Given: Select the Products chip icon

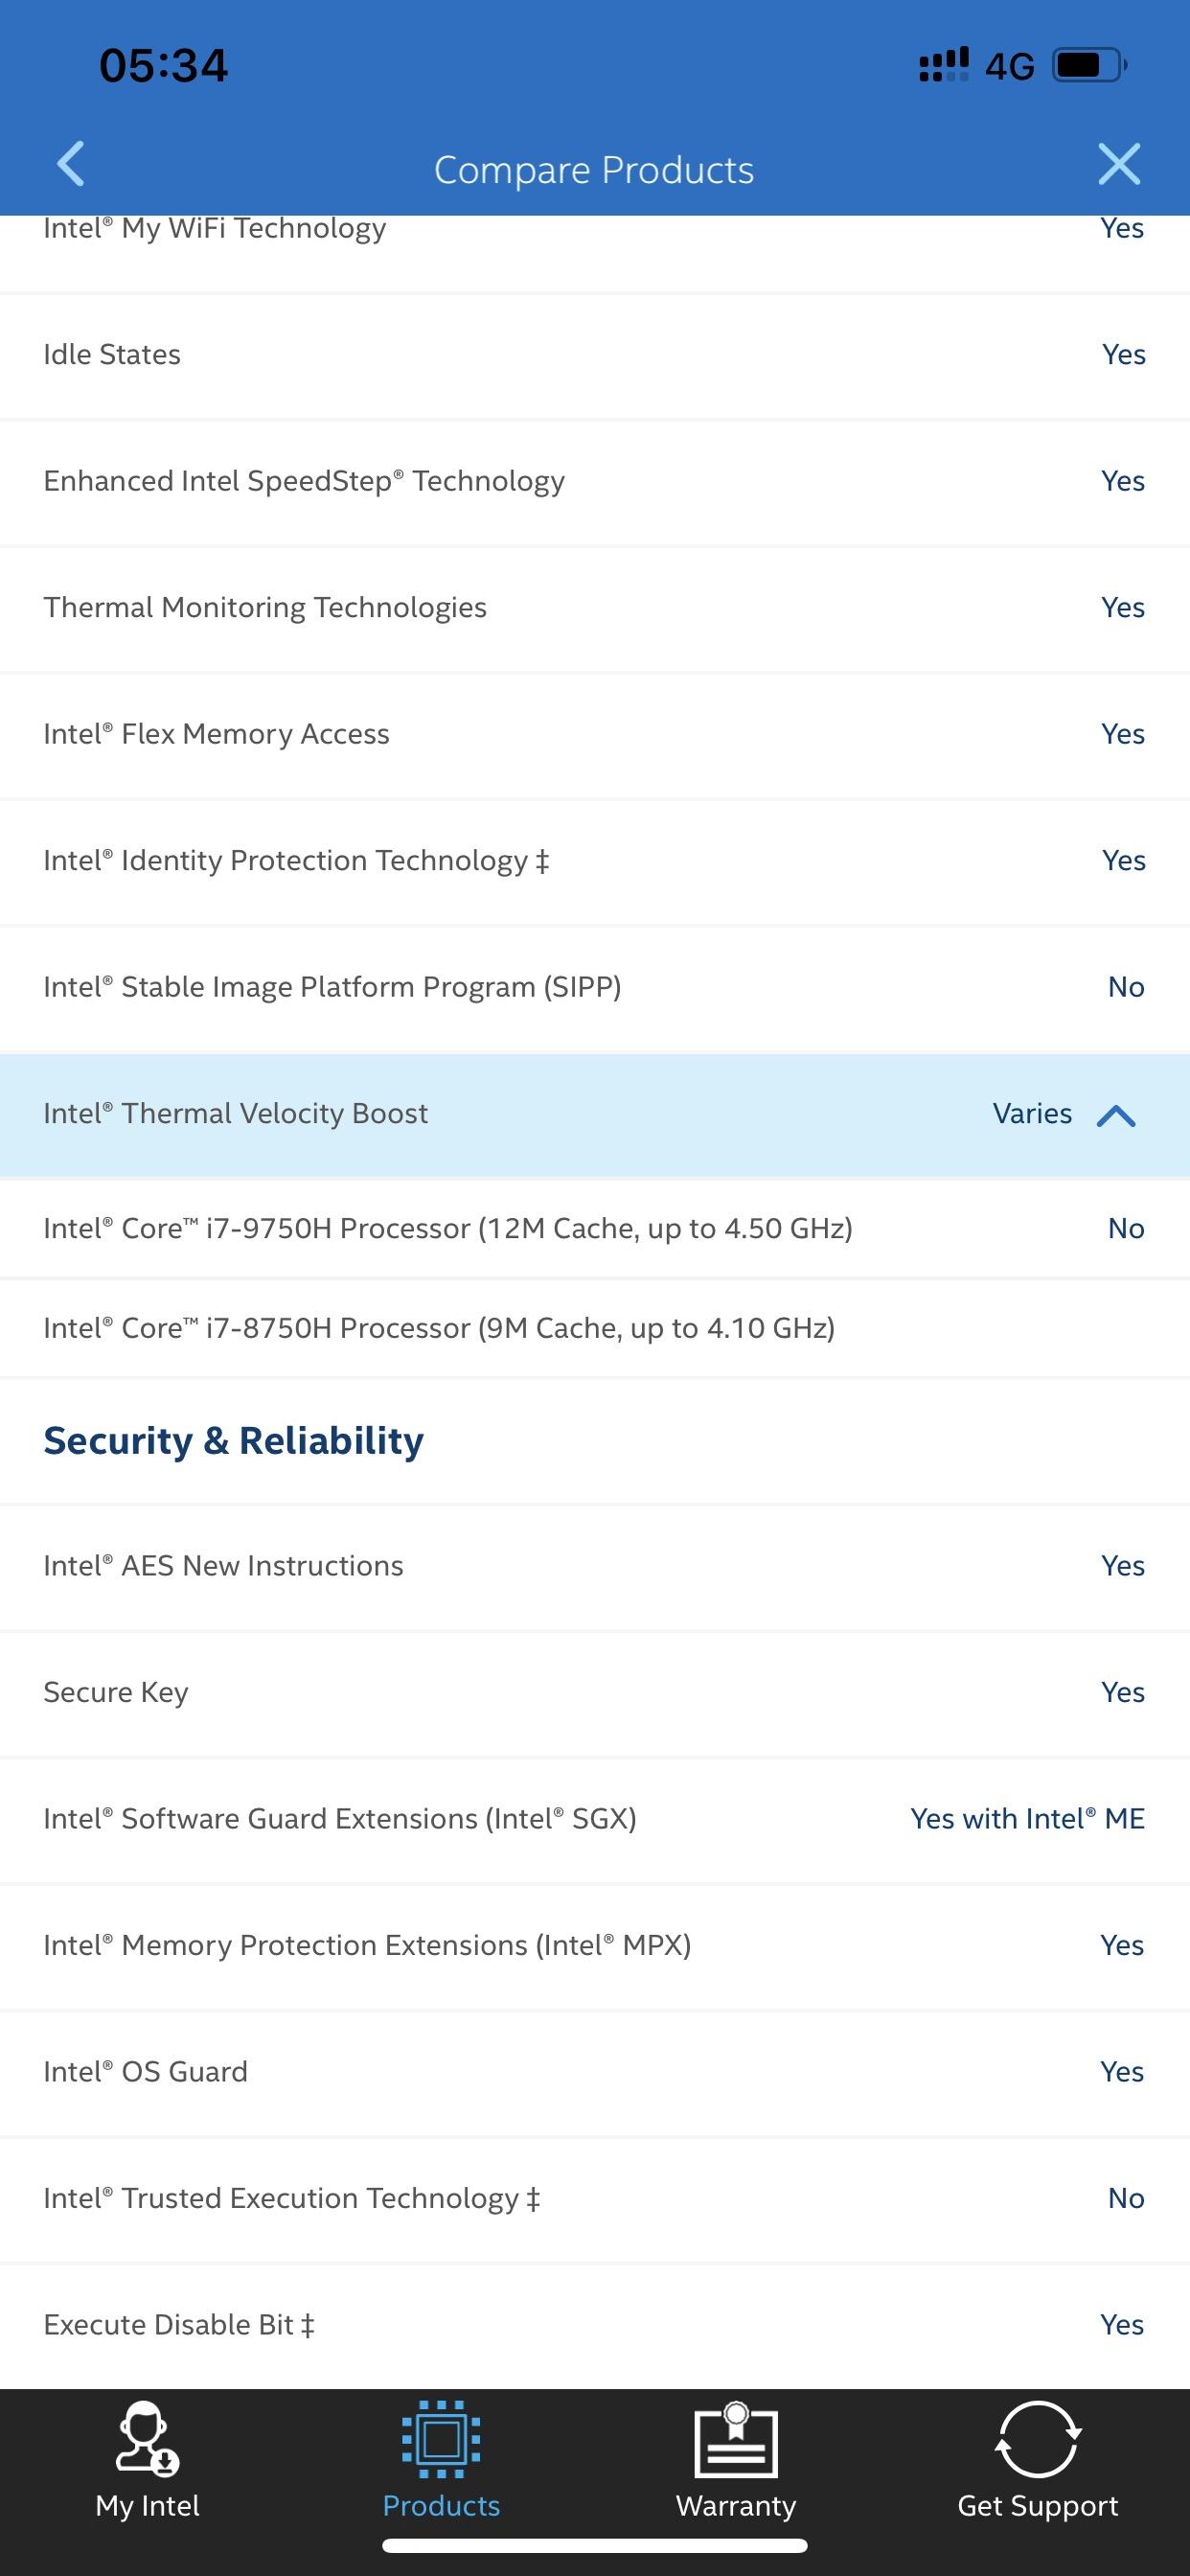Looking at the screenshot, I should [441, 2439].
